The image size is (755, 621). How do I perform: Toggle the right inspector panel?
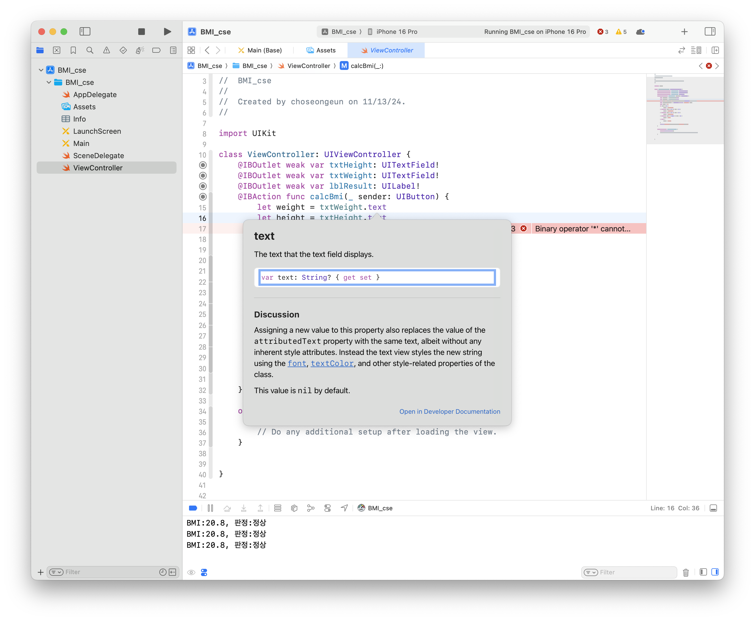click(710, 32)
